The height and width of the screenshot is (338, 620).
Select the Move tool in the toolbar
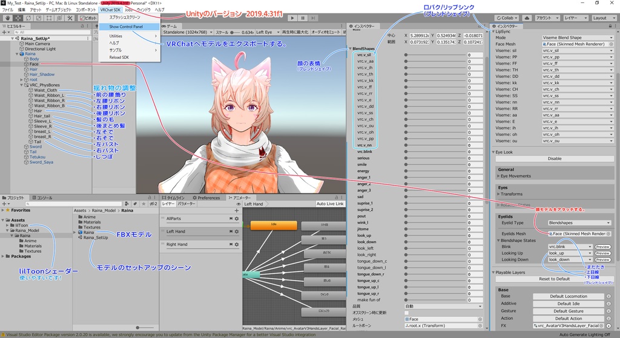[x=18, y=18]
